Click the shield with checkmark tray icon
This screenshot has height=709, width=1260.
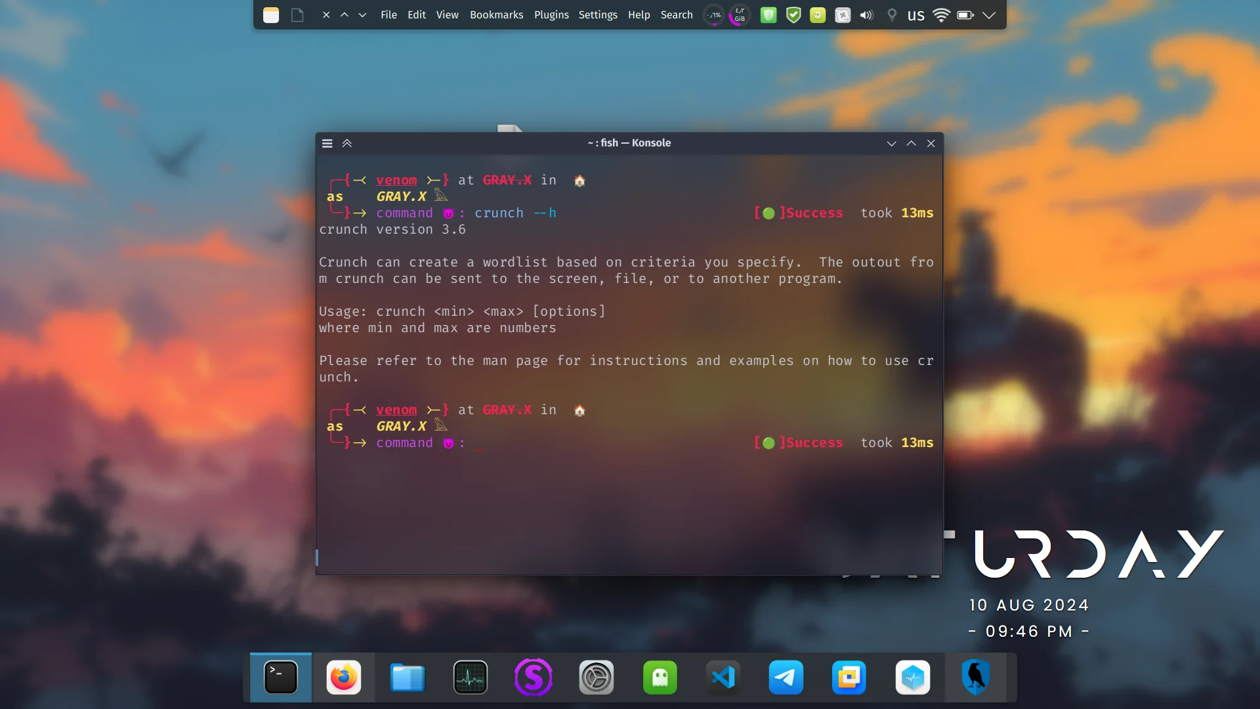(793, 14)
